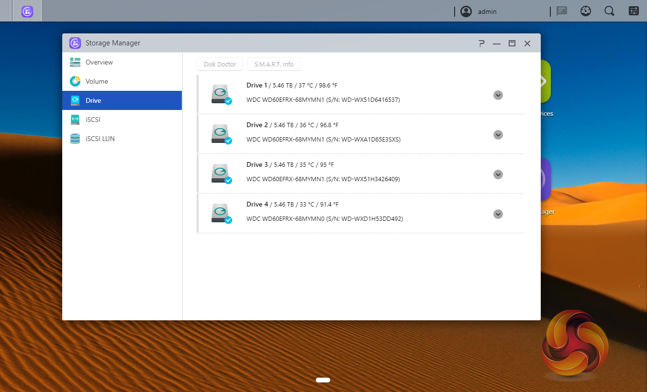Switch to the Volume section
The image size is (647, 392).
point(122,81)
